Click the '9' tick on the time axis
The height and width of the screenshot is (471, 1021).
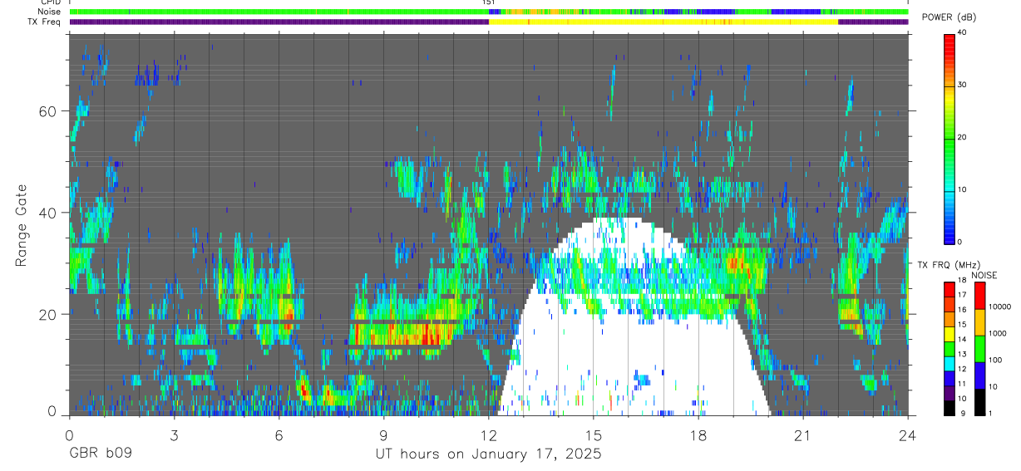pyautogui.click(x=383, y=434)
